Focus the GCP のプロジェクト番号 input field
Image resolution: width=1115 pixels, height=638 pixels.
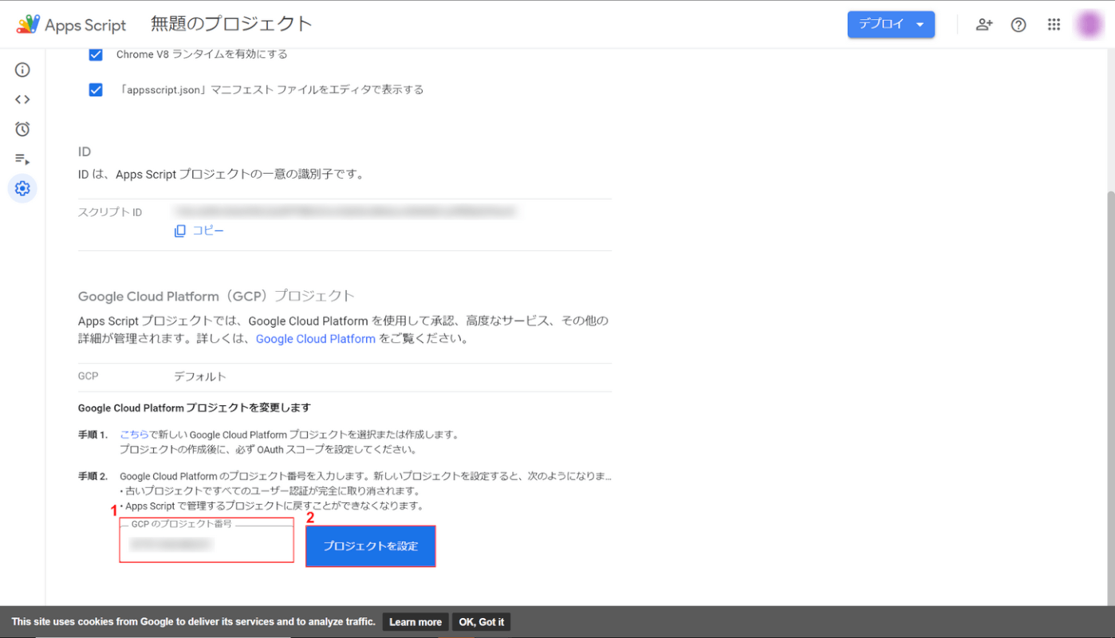[207, 543]
